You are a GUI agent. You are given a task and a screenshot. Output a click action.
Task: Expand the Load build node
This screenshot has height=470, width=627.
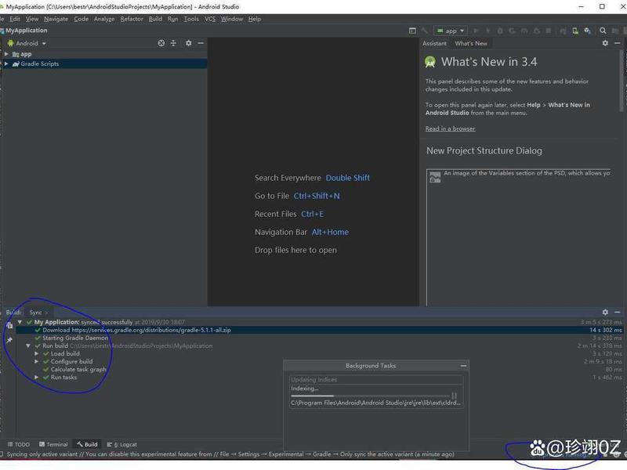36,354
